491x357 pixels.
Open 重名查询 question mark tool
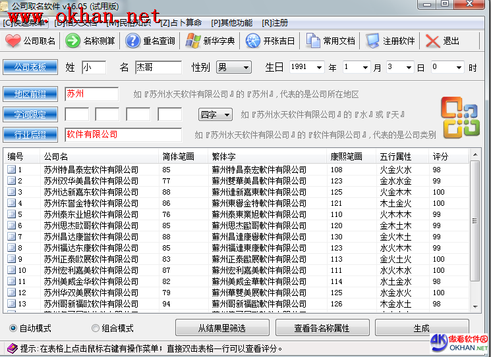pos(132,41)
